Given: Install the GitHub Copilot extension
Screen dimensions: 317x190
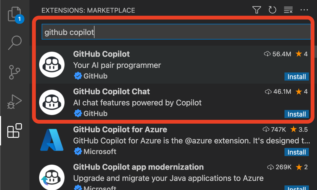Looking at the screenshot, I should tap(296, 77).
